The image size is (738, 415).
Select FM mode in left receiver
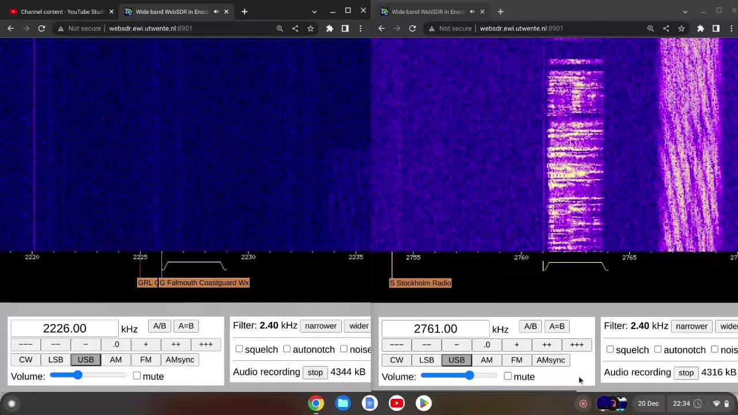coord(146,360)
